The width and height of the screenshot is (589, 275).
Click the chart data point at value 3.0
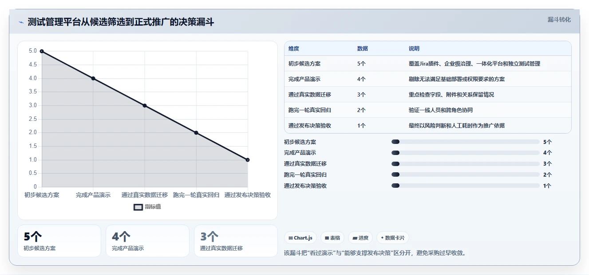click(x=145, y=105)
